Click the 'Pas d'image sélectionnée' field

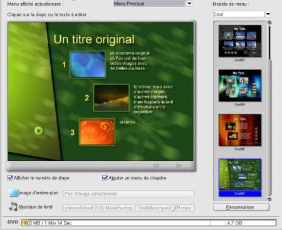coord(129,194)
